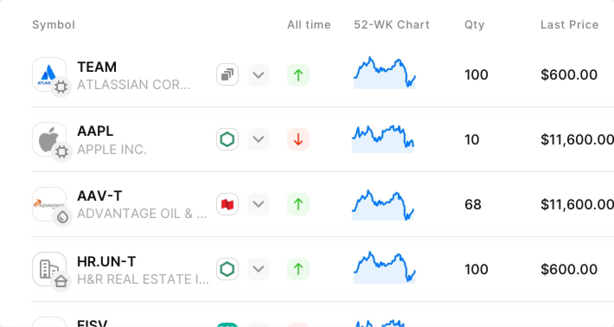Expand the dropdown on the HR.UN-T row
Screen dimensions: 614x327
pos(258,269)
